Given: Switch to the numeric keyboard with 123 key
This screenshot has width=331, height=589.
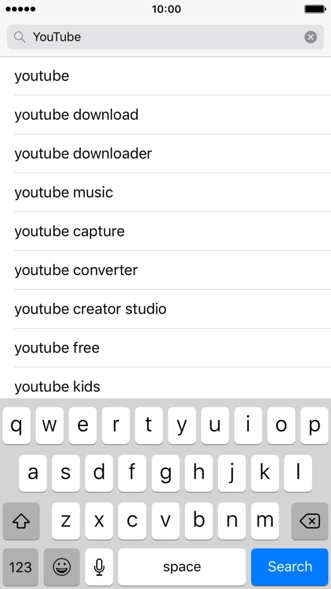Looking at the screenshot, I should [21, 567].
